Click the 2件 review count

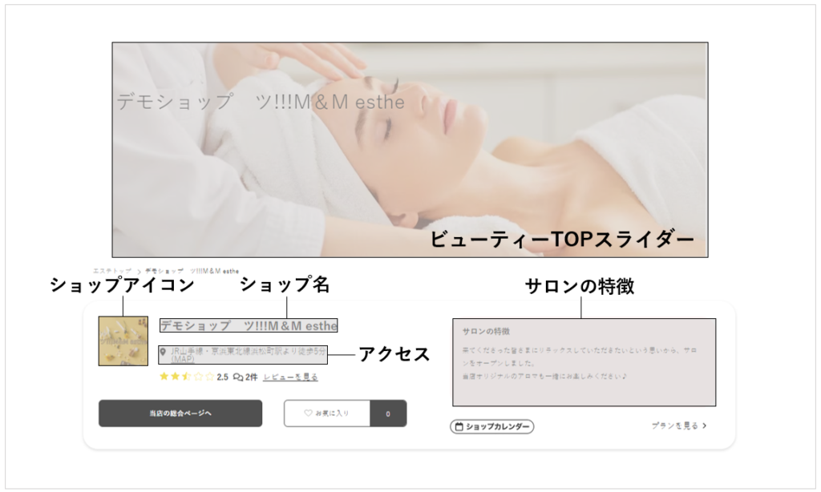click(x=251, y=377)
